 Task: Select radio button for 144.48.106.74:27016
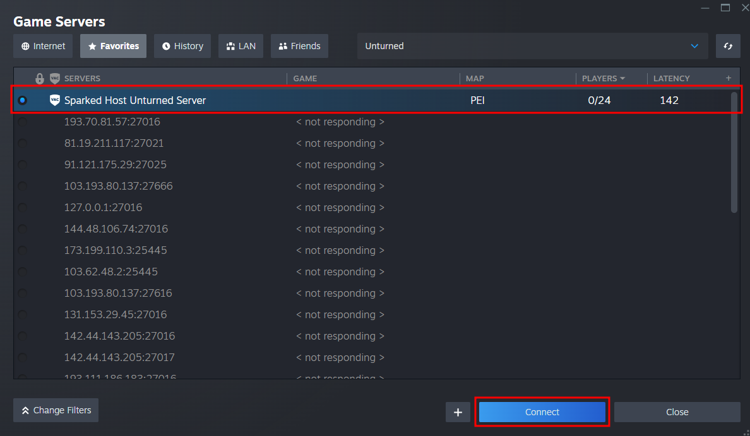23,229
